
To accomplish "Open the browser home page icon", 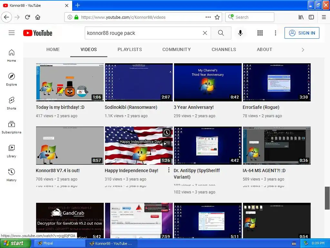I will pyautogui.click(x=38, y=17).
